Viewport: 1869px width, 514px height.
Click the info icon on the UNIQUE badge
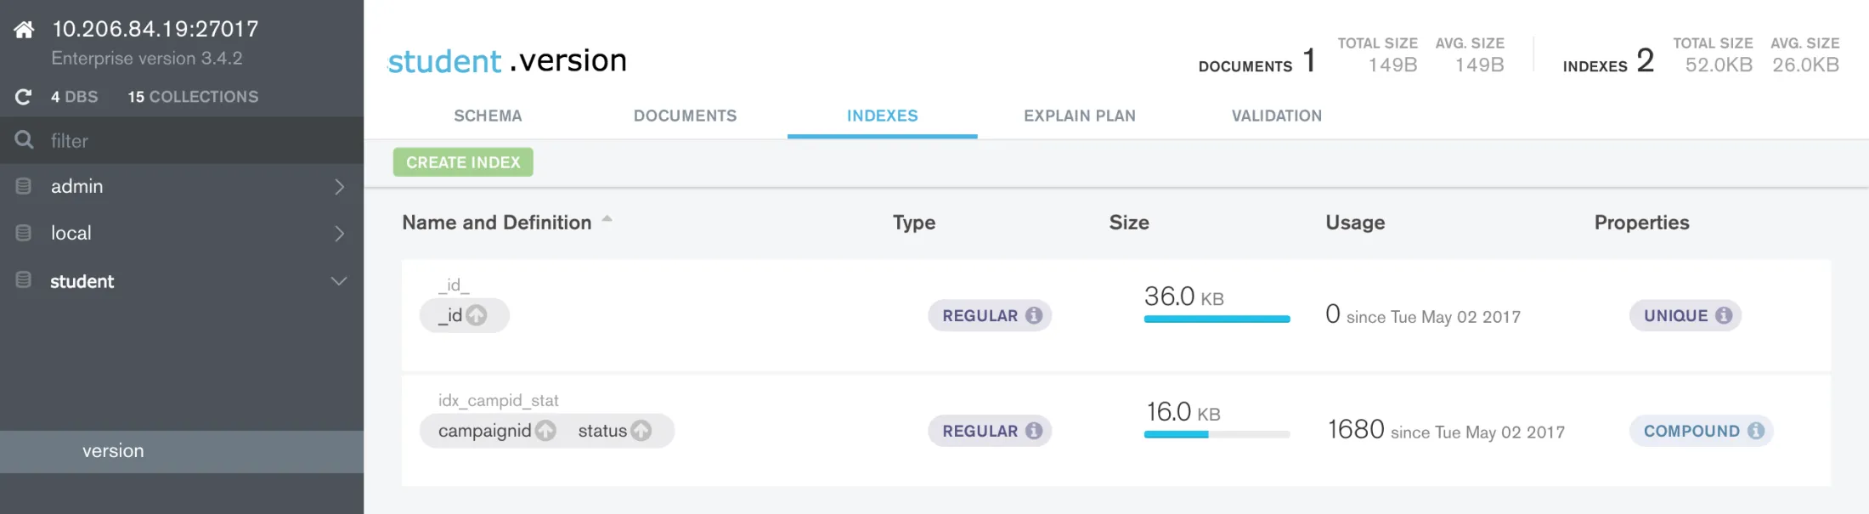(1723, 315)
